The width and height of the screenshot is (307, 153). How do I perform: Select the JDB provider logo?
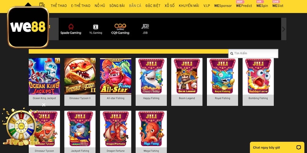pyautogui.click(x=145, y=26)
